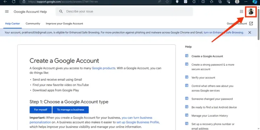Click the search magnifier icon
The height and width of the screenshot is (130, 260).
coord(61,12)
